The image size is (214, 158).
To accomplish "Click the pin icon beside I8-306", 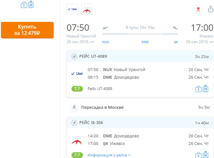I will click(74, 123).
